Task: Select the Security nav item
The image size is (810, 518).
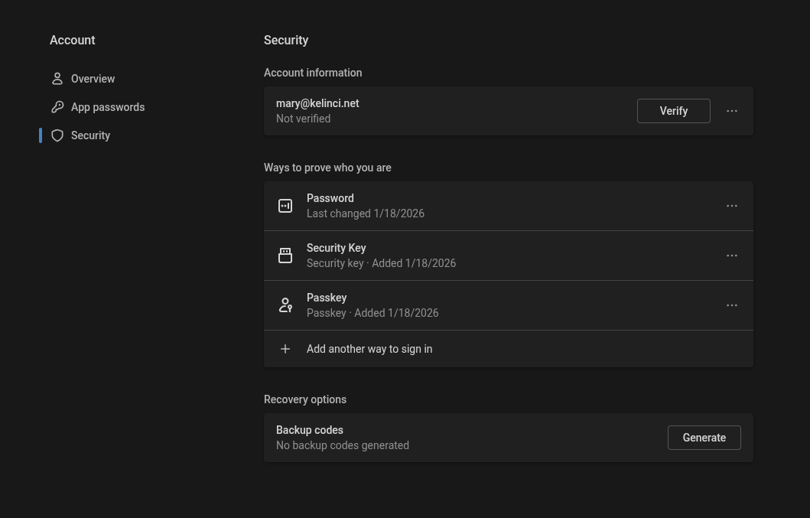Action: (90, 135)
